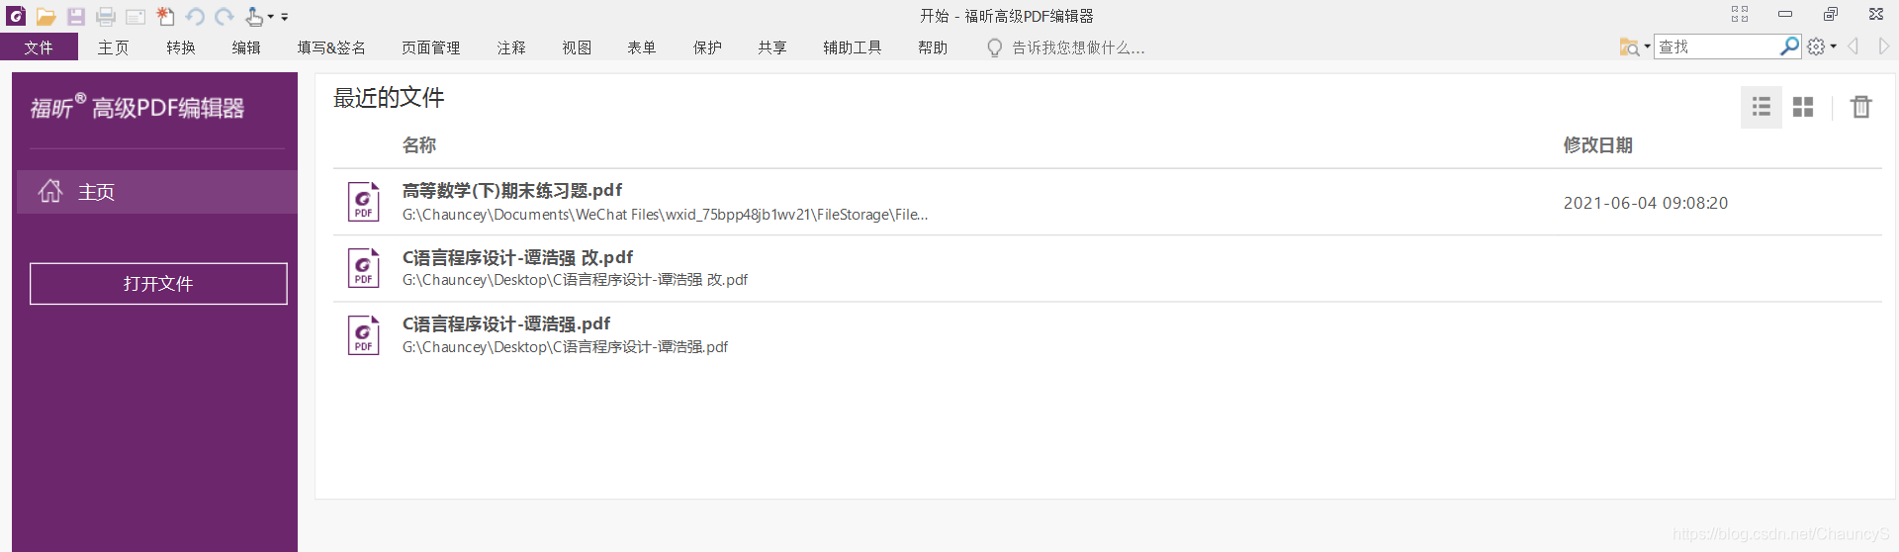The image size is (1899, 552).
Task: Sort by the 名称 column header
Action: (419, 145)
